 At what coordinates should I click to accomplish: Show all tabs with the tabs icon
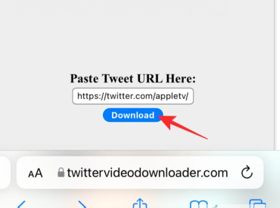258,204
